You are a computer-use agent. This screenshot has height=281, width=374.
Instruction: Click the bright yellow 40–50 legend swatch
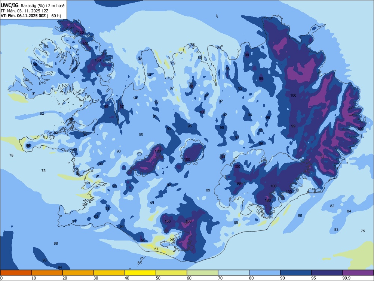pos(140,273)
